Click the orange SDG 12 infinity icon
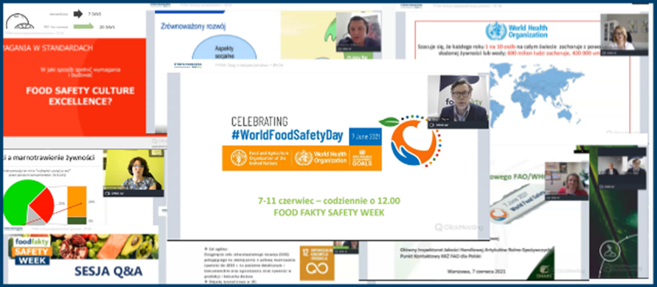The height and width of the screenshot is (287, 657). [x=317, y=263]
